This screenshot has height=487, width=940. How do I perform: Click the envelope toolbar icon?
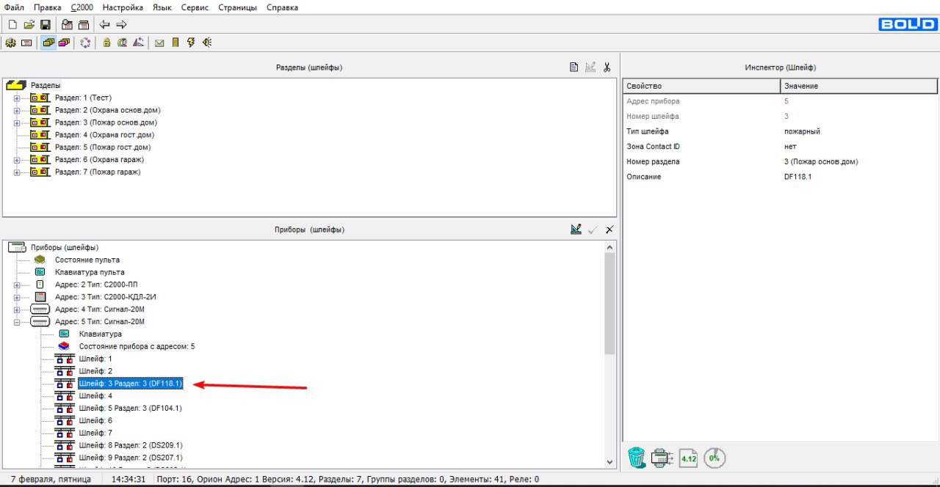pos(159,43)
